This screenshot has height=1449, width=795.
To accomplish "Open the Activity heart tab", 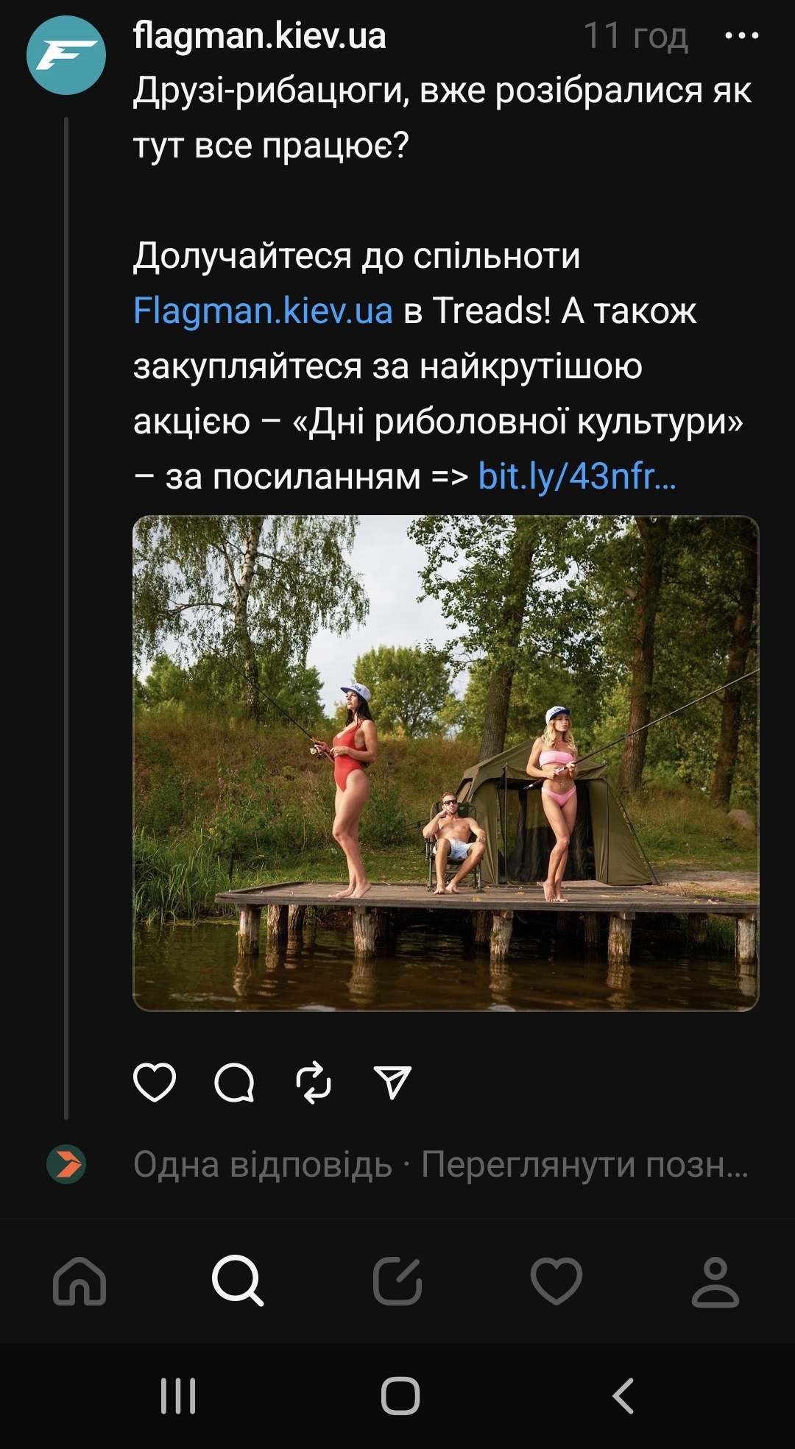I will coord(556,1281).
